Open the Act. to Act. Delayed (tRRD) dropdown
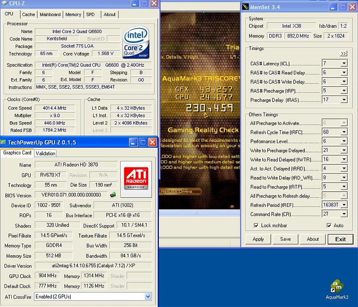This screenshot has width=358, height=307. [x=344, y=168]
